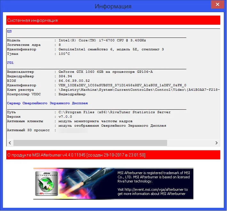Click the 'ГП1' section heading
Screen dimensions: 227x211
pos(10,63)
